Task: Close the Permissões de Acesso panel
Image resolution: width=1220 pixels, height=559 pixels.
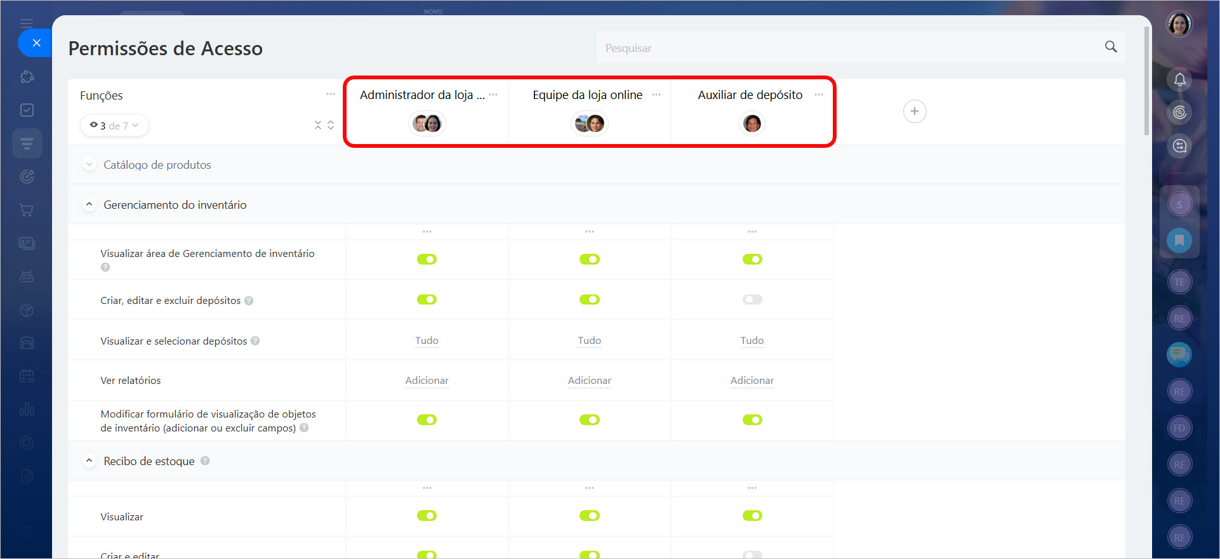Action: click(36, 43)
